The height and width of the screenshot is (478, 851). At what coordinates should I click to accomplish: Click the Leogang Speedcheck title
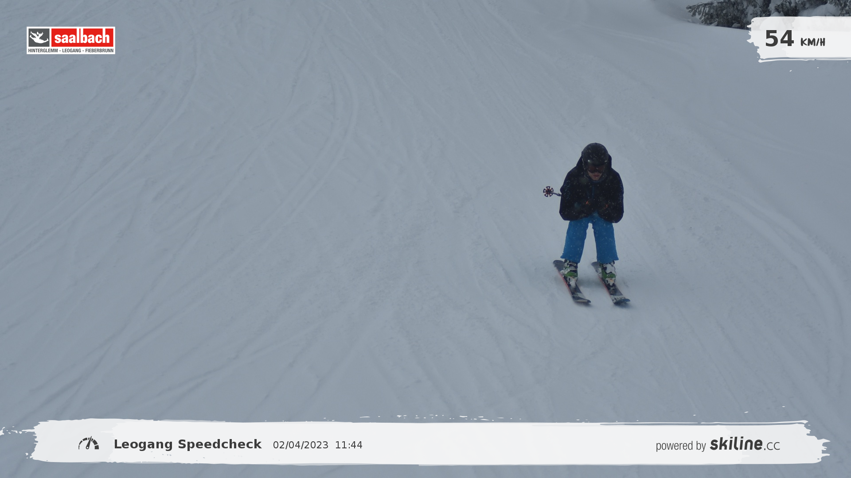click(187, 444)
